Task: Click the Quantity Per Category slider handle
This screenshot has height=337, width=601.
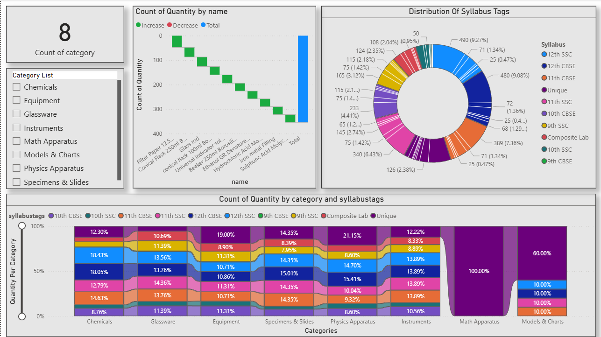Action: [x=21, y=225]
